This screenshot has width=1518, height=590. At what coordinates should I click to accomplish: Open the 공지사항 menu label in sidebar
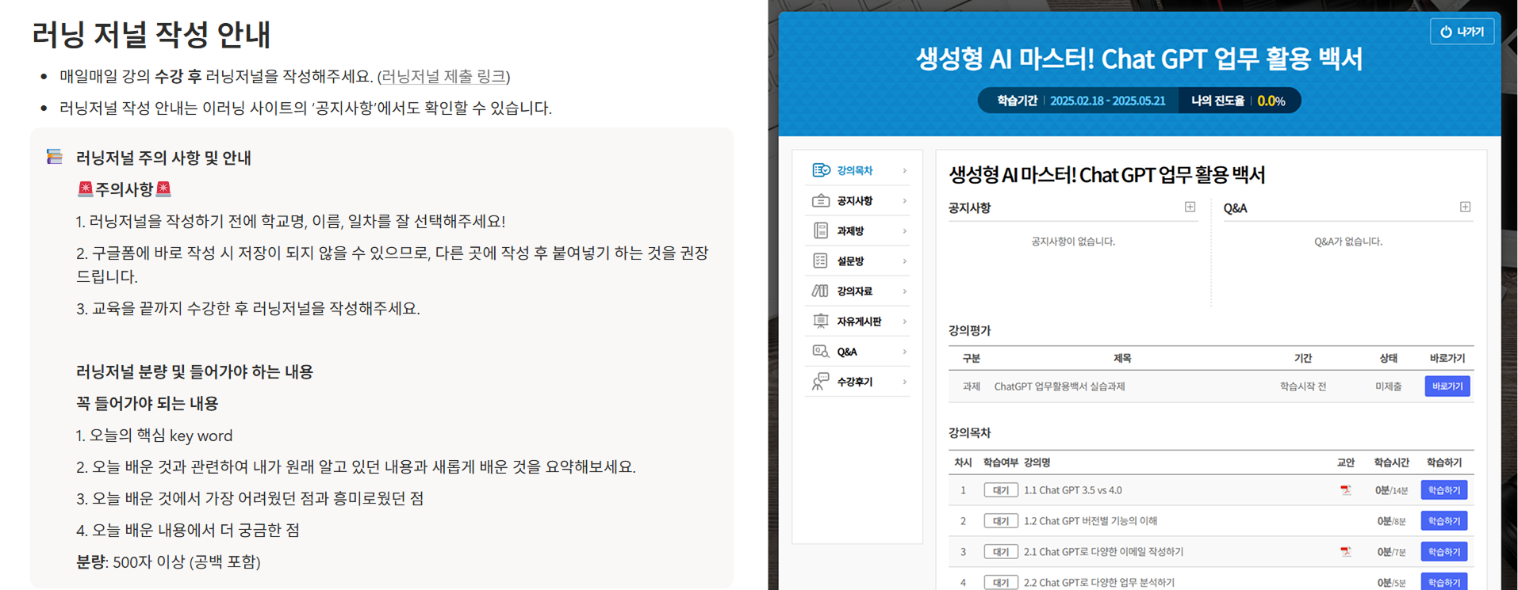pos(854,200)
